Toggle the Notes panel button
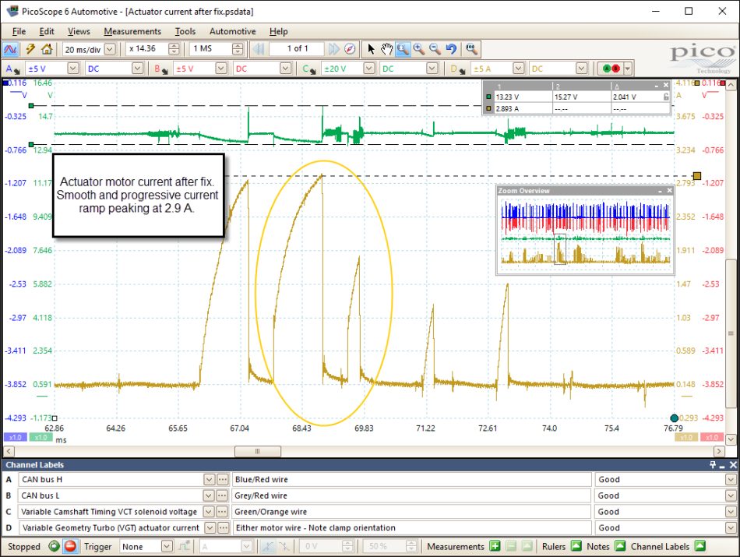740x557 pixels. (620, 546)
